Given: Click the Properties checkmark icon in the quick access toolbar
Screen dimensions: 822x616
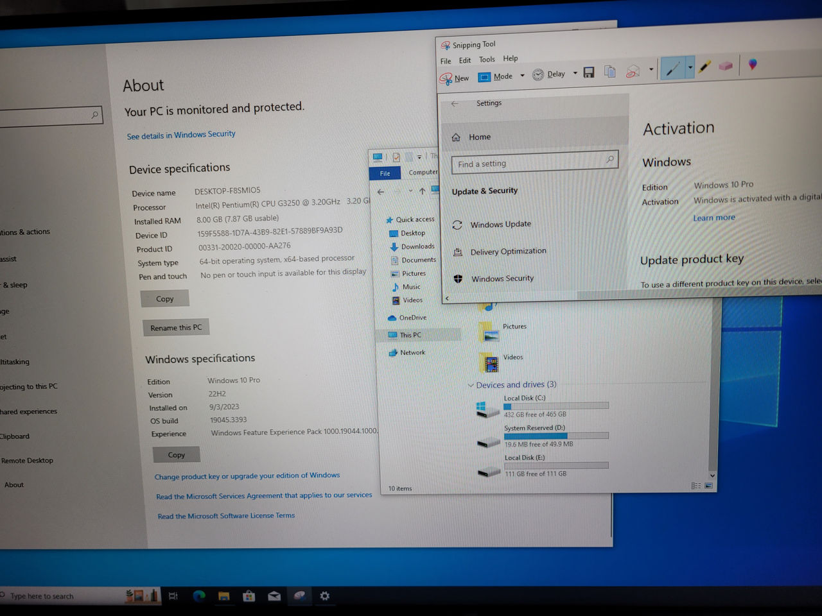Looking at the screenshot, I should coord(396,157).
